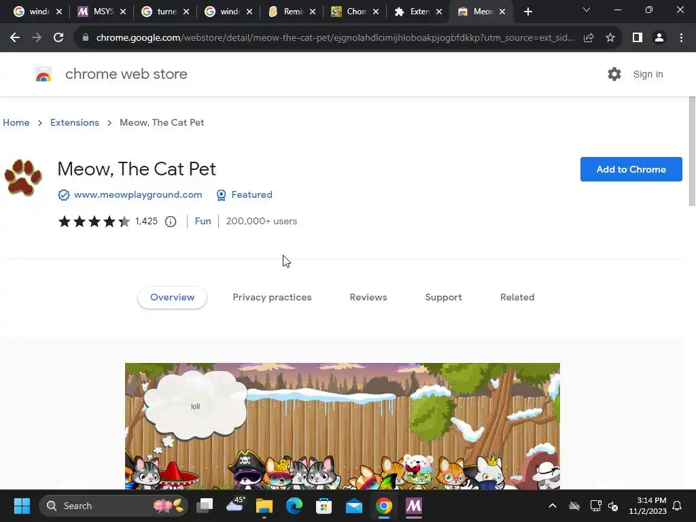Screen dimensions: 696x522
Task: Switch to Privacy practices tab
Action: pyautogui.click(x=272, y=298)
